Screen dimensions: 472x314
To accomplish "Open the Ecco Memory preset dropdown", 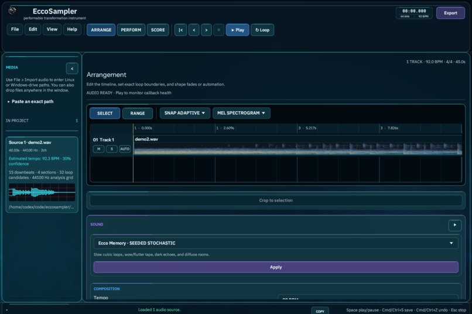I will 276,243.
